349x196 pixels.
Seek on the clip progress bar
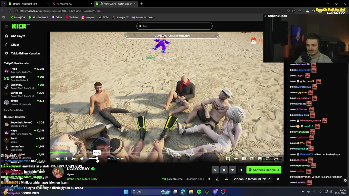(x=167, y=153)
